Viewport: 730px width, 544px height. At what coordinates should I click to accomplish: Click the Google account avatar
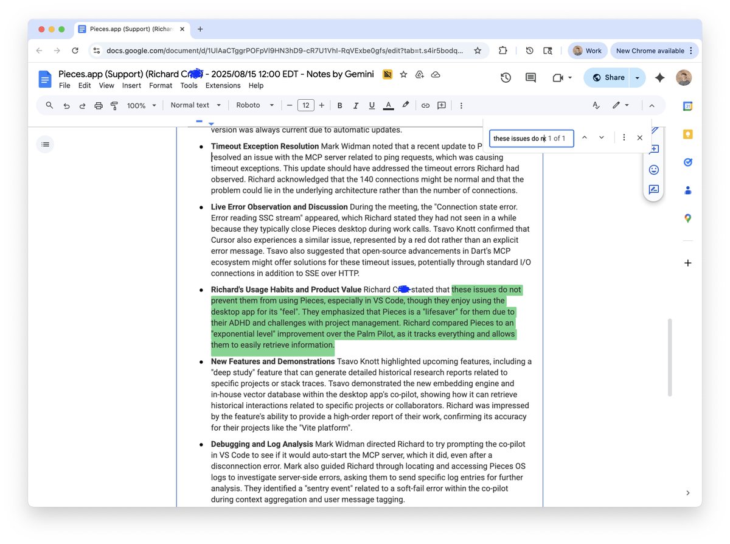pyautogui.click(x=684, y=78)
